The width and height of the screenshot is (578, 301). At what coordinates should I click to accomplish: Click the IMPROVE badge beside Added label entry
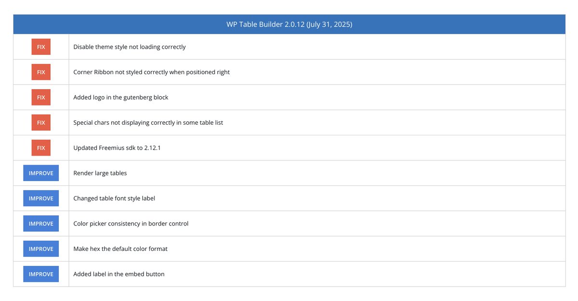41,274
